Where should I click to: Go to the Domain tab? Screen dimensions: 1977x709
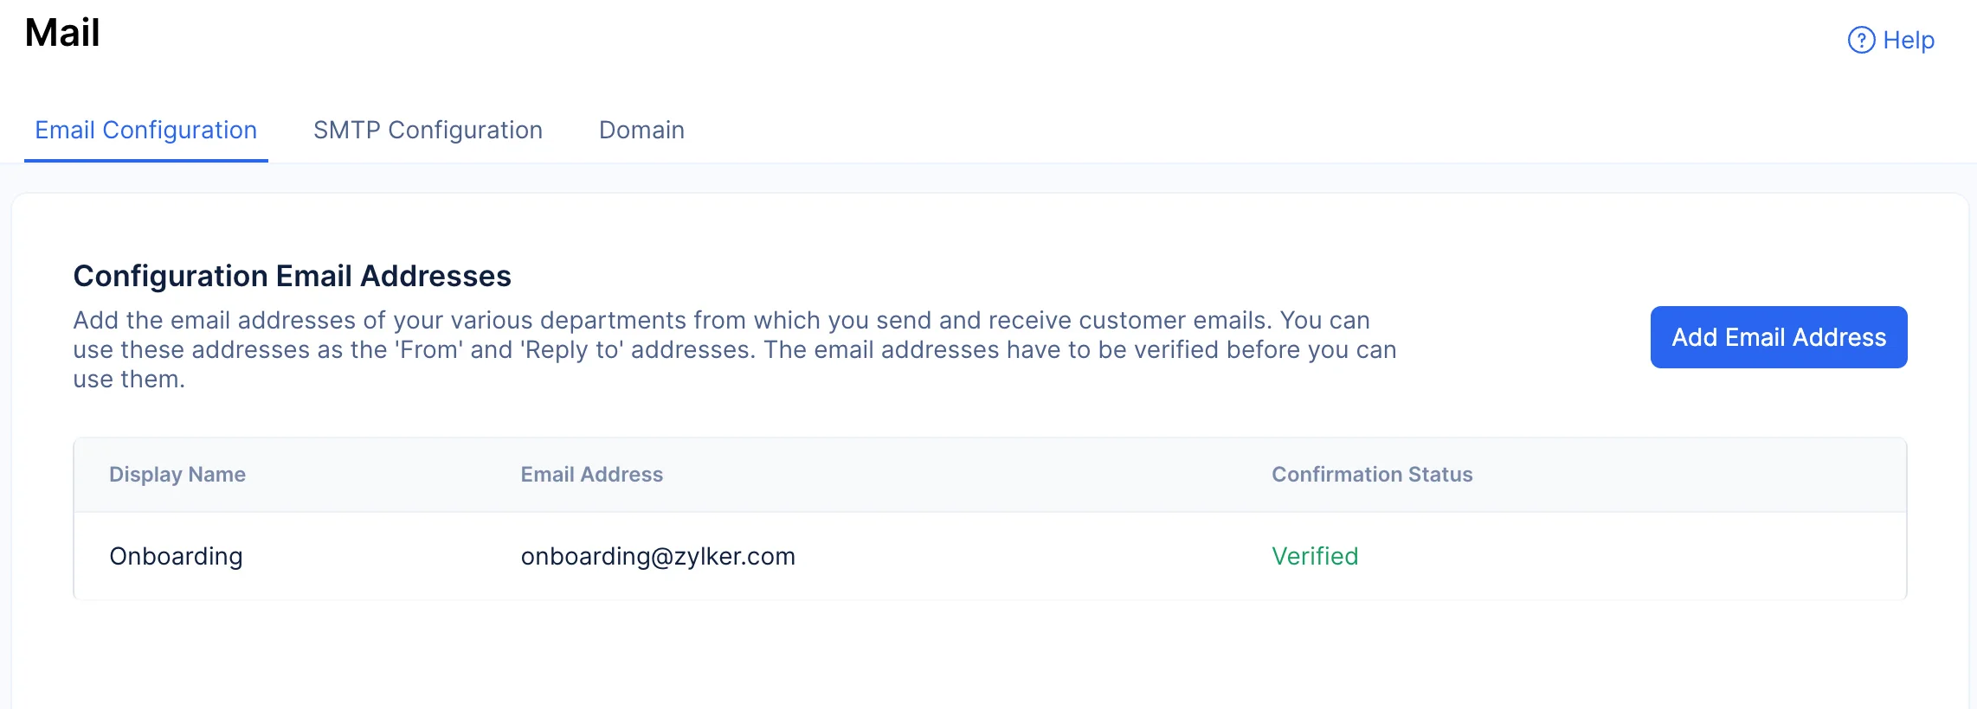(x=641, y=130)
